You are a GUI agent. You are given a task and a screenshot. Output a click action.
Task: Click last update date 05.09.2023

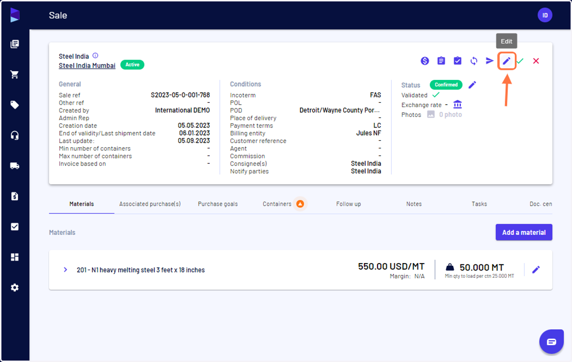[194, 141]
